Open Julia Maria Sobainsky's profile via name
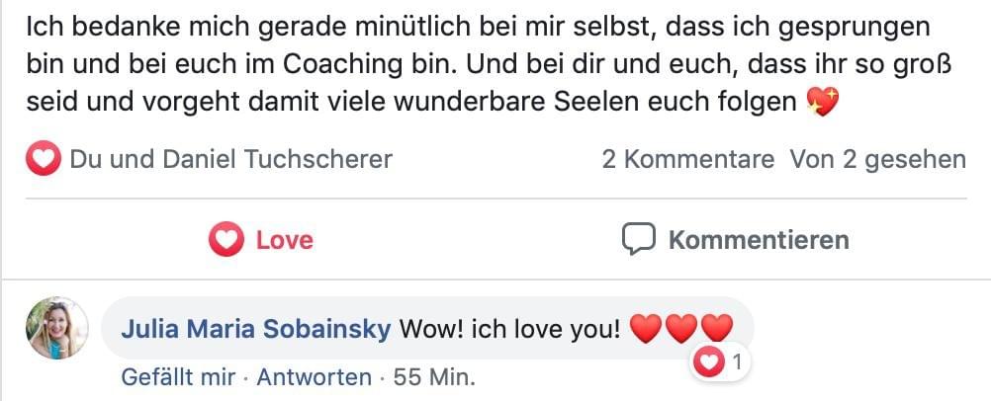The width and height of the screenshot is (991, 401). pyautogui.click(x=256, y=329)
